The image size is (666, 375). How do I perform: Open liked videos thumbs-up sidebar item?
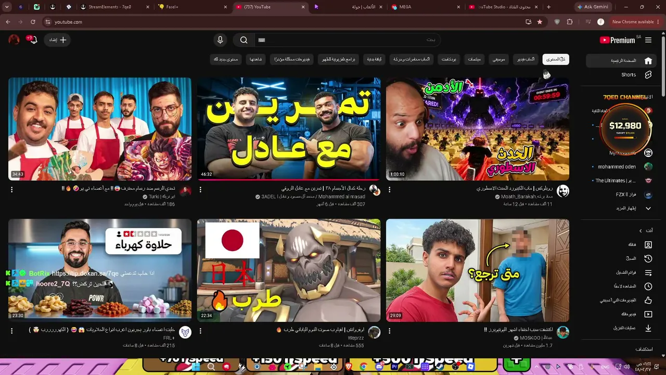(x=622, y=300)
